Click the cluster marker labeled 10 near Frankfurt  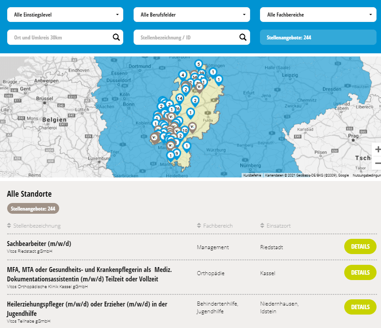184,130
